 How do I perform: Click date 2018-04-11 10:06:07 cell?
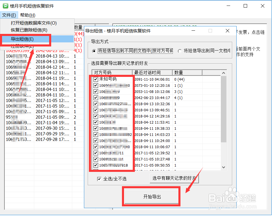(x=152, y=147)
